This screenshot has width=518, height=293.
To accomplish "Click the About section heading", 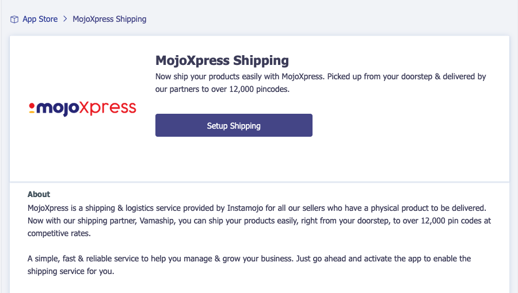I will (39, 194).
